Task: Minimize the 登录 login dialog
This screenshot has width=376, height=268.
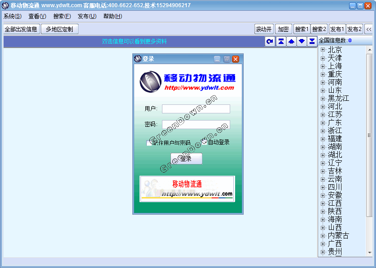Action: tap(217, 59)
